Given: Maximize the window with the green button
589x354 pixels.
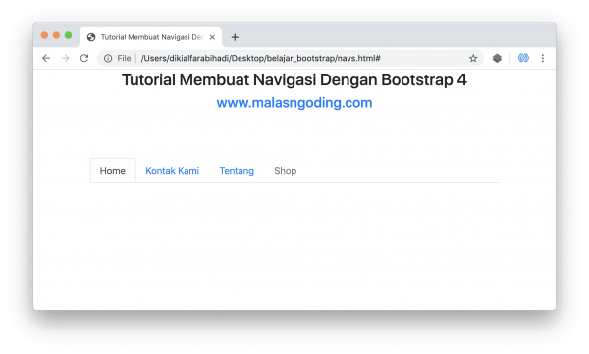Looking at the screenshot, I should pos(68,35).
